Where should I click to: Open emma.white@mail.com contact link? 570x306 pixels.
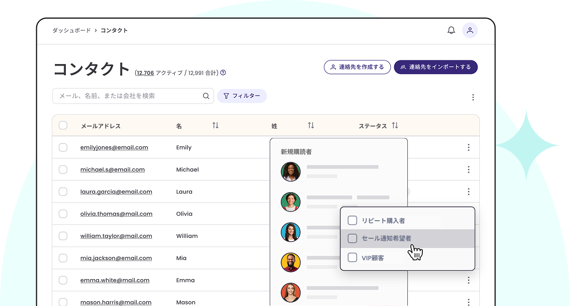coord(115,280)
